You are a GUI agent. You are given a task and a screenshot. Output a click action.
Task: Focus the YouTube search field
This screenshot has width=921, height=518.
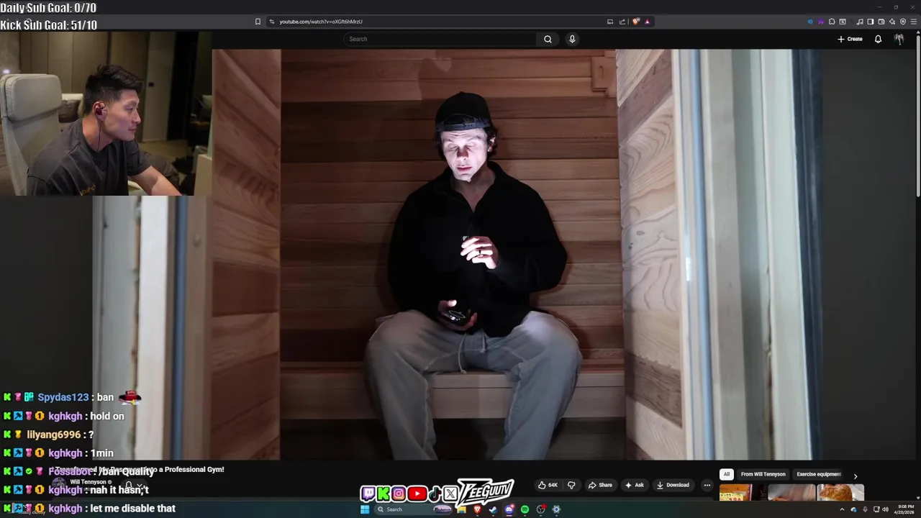(x=440, y=39)
